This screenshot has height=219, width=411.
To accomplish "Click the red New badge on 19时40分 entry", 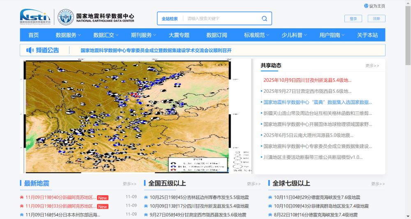I will 102,198.
